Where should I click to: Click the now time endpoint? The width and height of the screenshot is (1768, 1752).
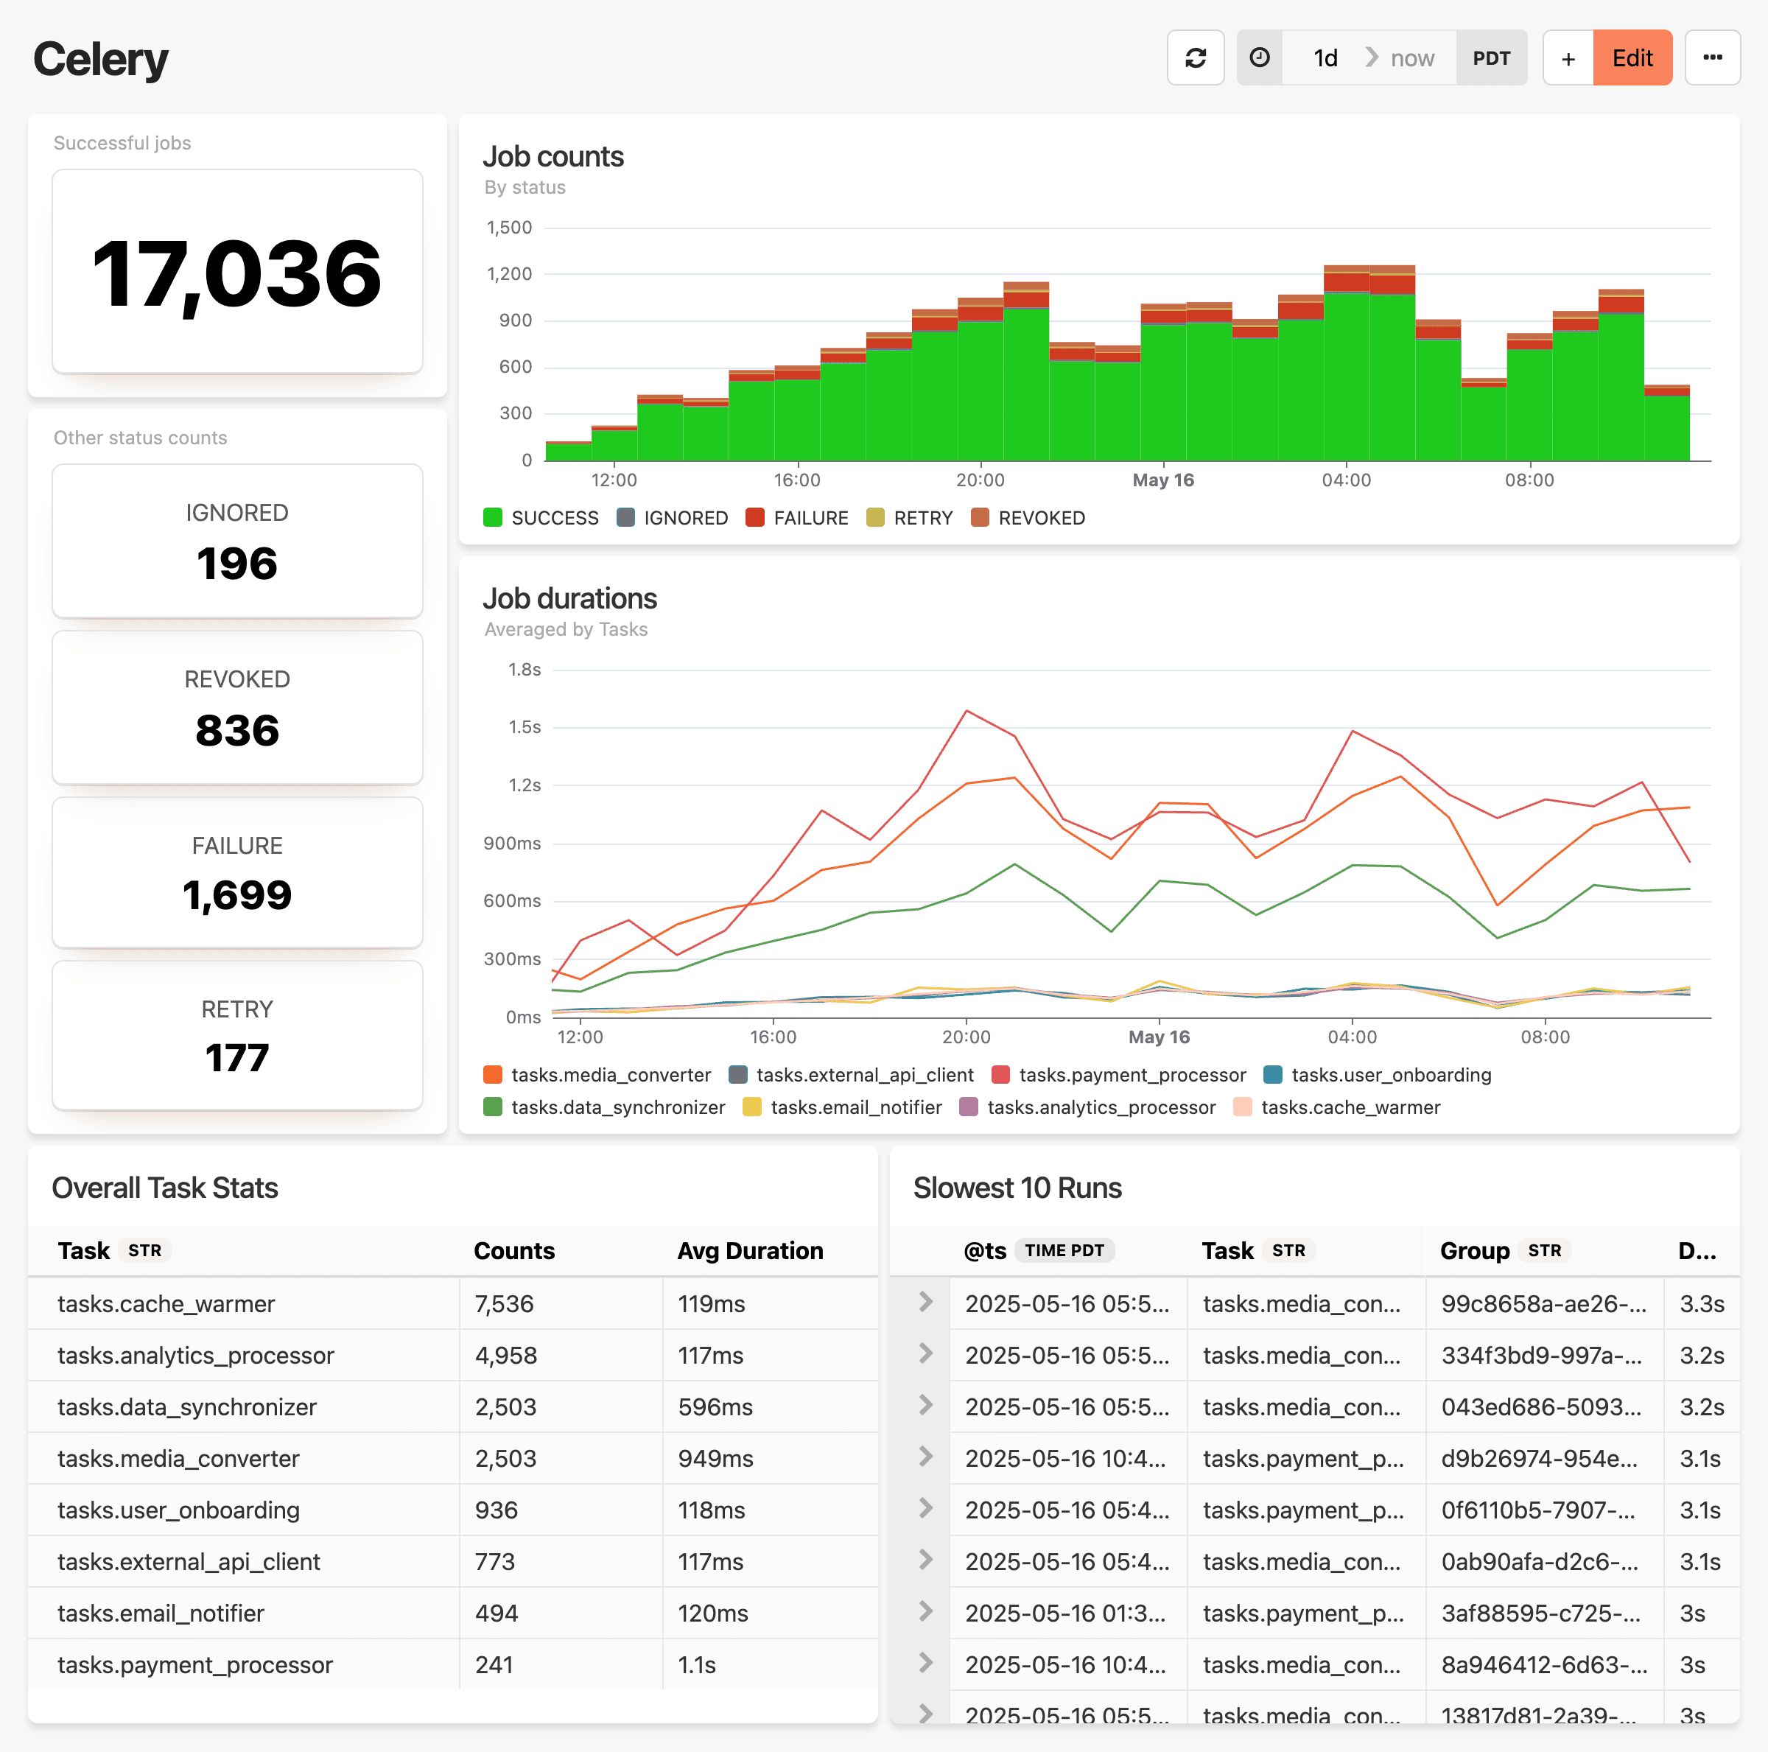(1412, 57)
